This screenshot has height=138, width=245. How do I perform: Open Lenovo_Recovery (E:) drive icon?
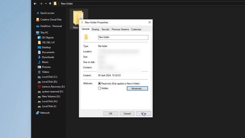39,87
